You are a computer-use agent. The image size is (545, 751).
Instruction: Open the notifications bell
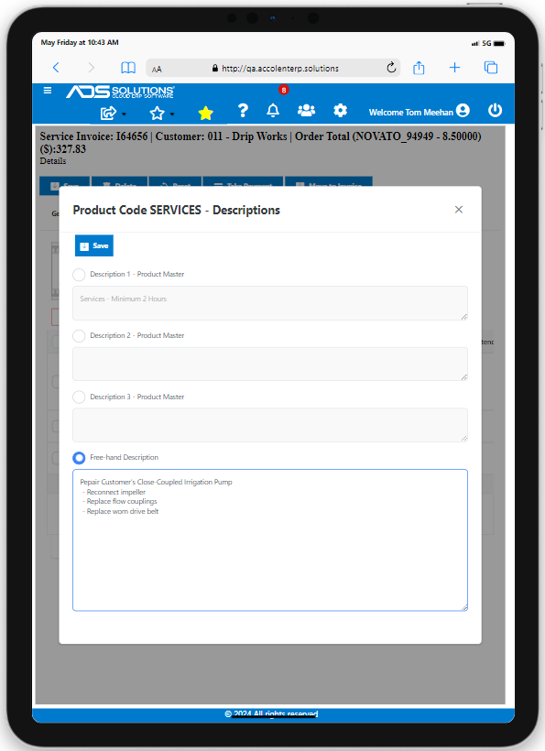click(273, 111)
